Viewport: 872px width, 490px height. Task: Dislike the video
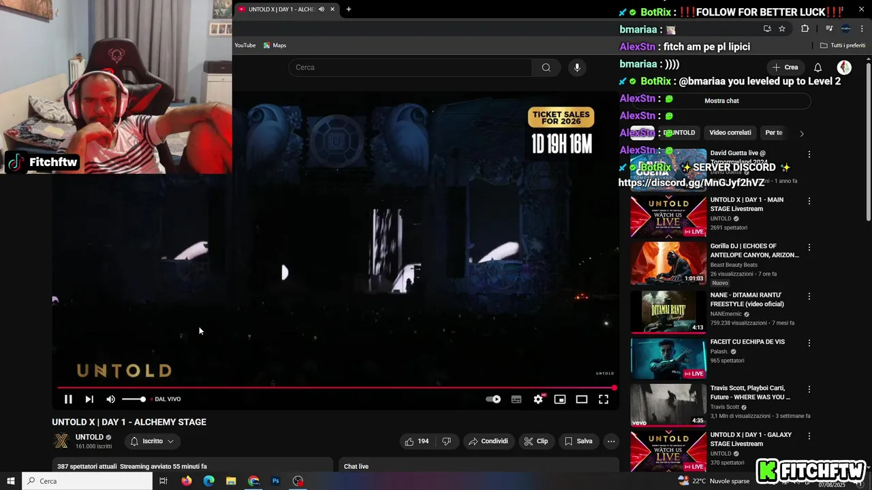click(447, 441)
